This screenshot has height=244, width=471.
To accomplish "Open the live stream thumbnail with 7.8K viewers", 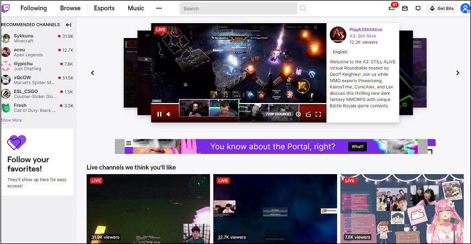I will pos(402,209).
